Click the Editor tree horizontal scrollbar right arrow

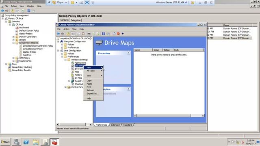pos(91,125)
